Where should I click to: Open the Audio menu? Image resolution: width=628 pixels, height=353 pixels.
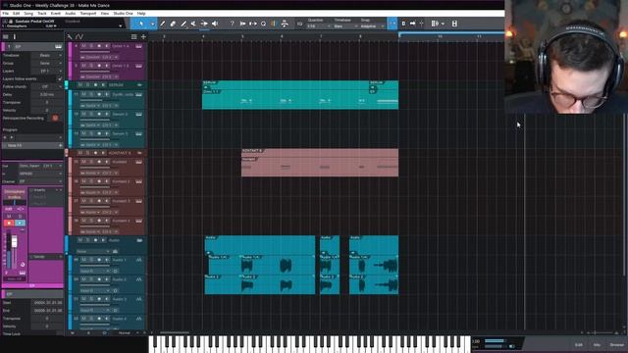pos(70,13)
